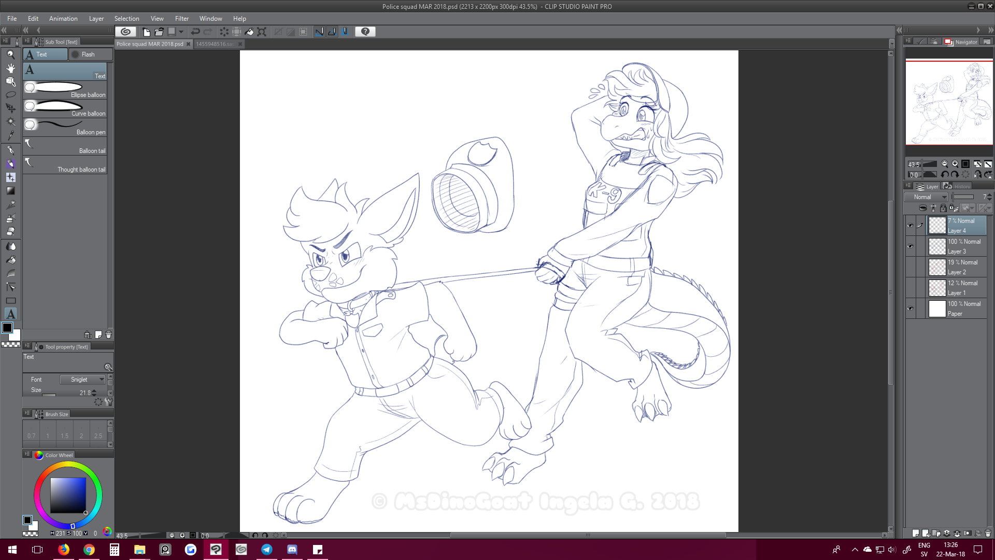Viewport: 995px width, 560px height.
Task: Click inside the color wheel square
Action: click(68, 495)
